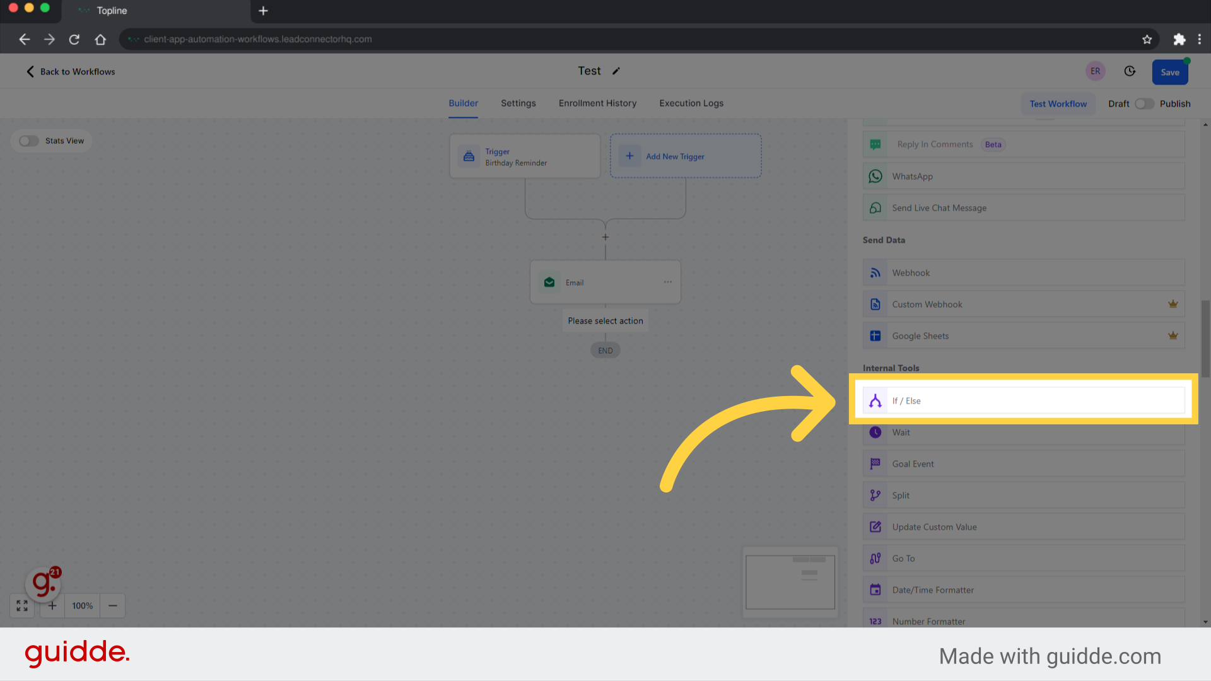1211x681 pixels.
Task: Click the Birthday Reminder trigger cake icon
Action: pos(469,156)
